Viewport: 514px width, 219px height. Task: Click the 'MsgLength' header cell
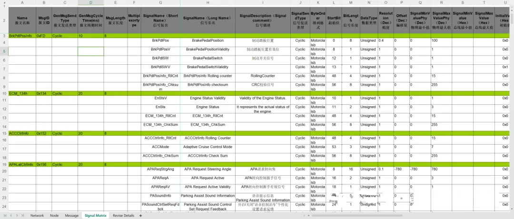point(115,20)
